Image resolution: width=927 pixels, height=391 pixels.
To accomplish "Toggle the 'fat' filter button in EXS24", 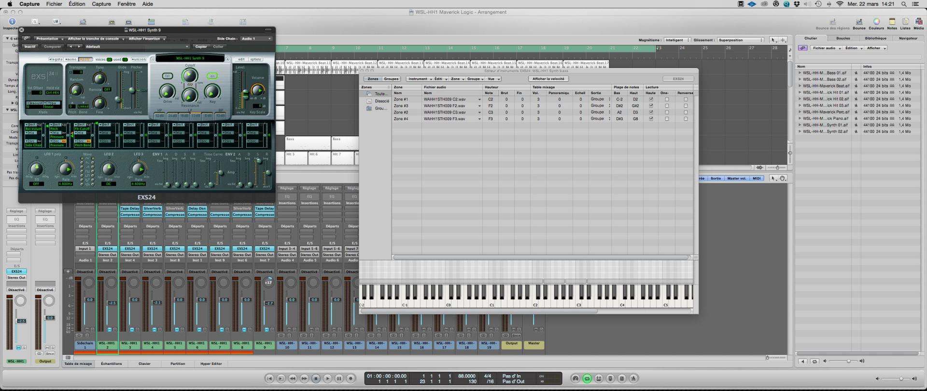I will [x=167, y=76].
